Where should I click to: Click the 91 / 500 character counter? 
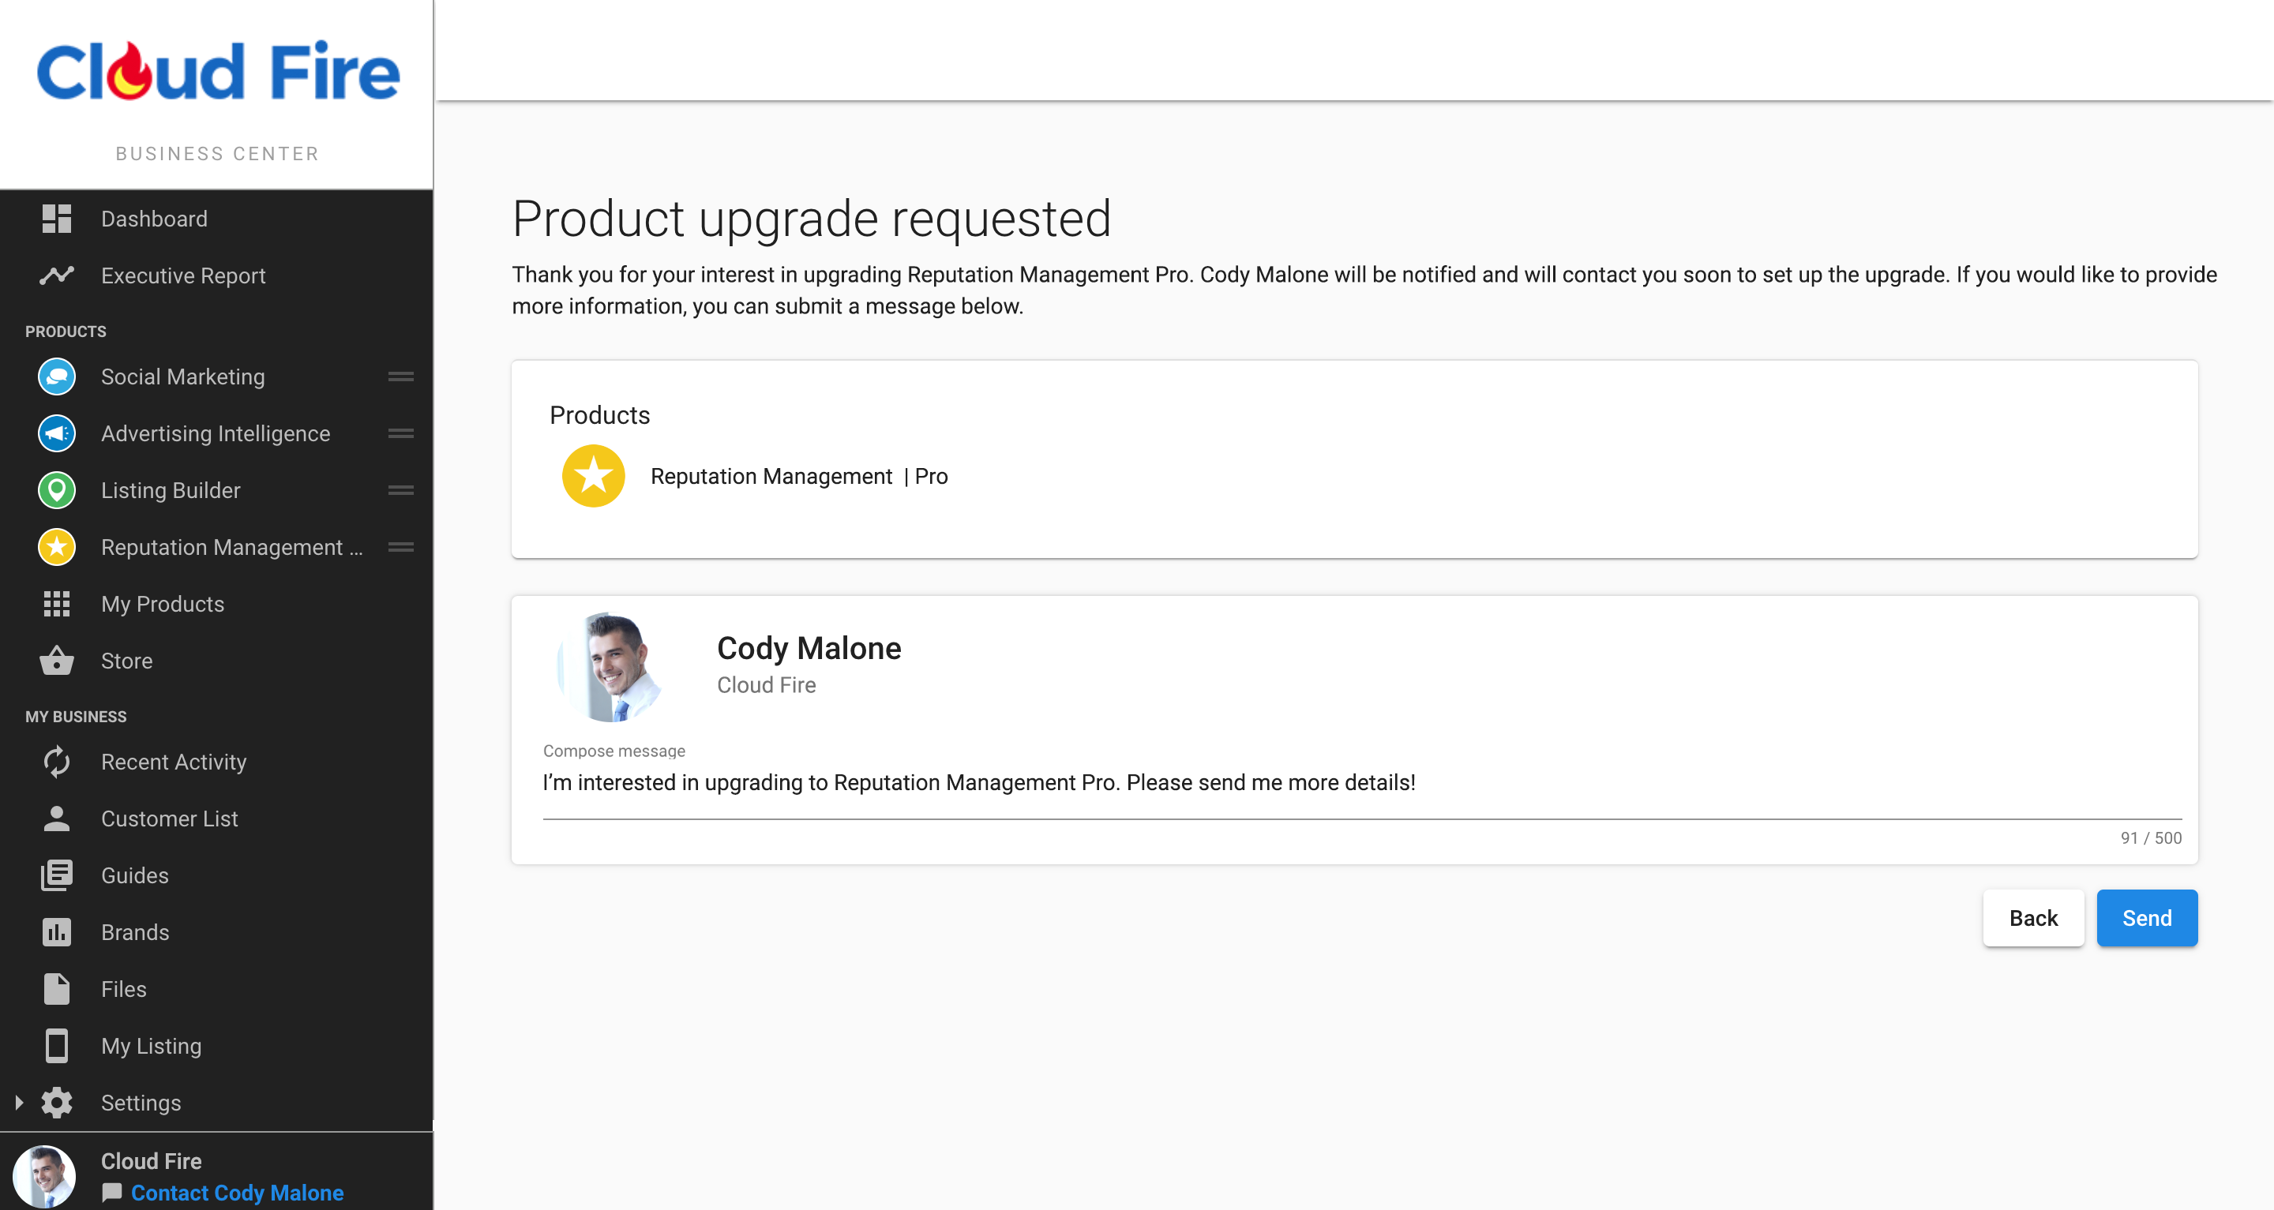coord(2150,837)
